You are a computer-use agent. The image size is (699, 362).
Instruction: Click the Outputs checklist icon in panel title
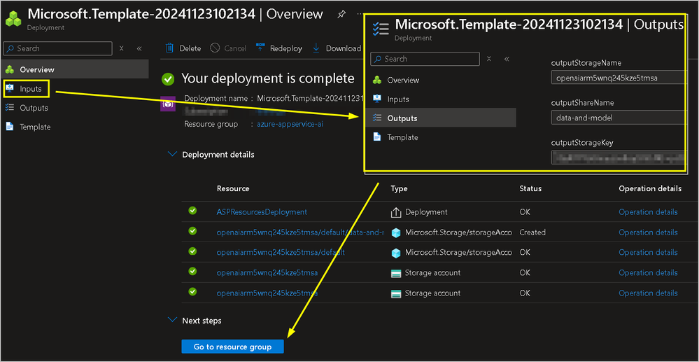[x=380, y=29]
